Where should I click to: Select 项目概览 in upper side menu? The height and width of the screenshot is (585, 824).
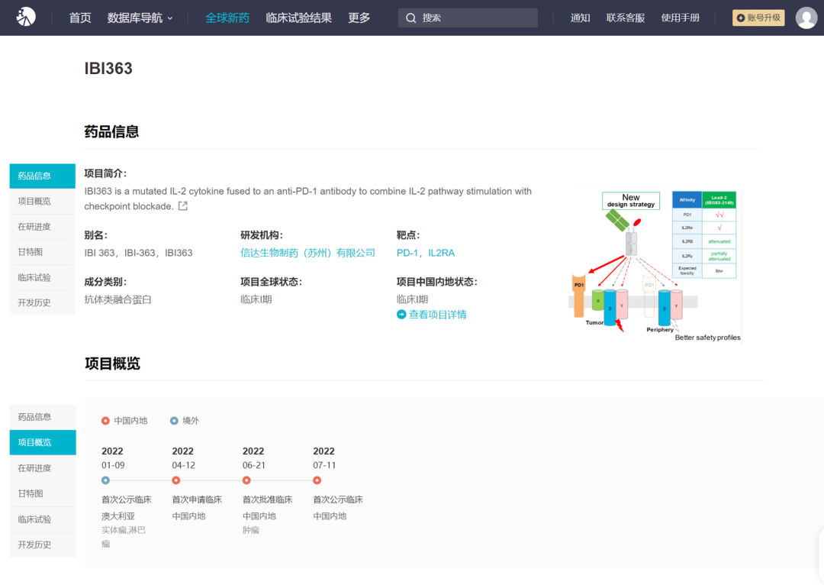click(42, 202)
